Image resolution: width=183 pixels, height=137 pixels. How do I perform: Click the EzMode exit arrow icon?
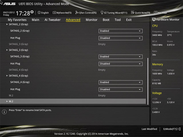tap(179, 129)
